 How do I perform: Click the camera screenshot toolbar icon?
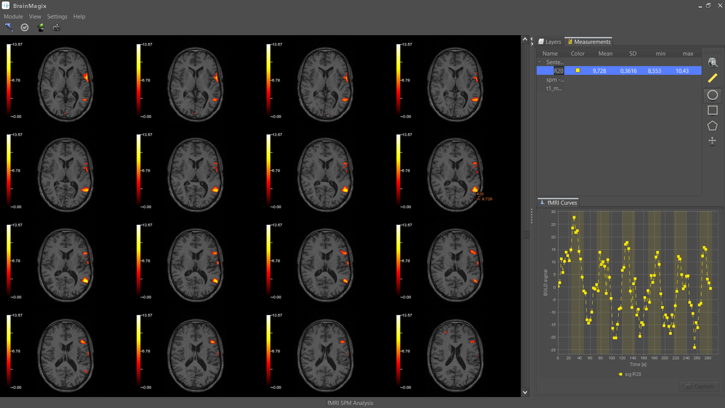click(56, 27)
